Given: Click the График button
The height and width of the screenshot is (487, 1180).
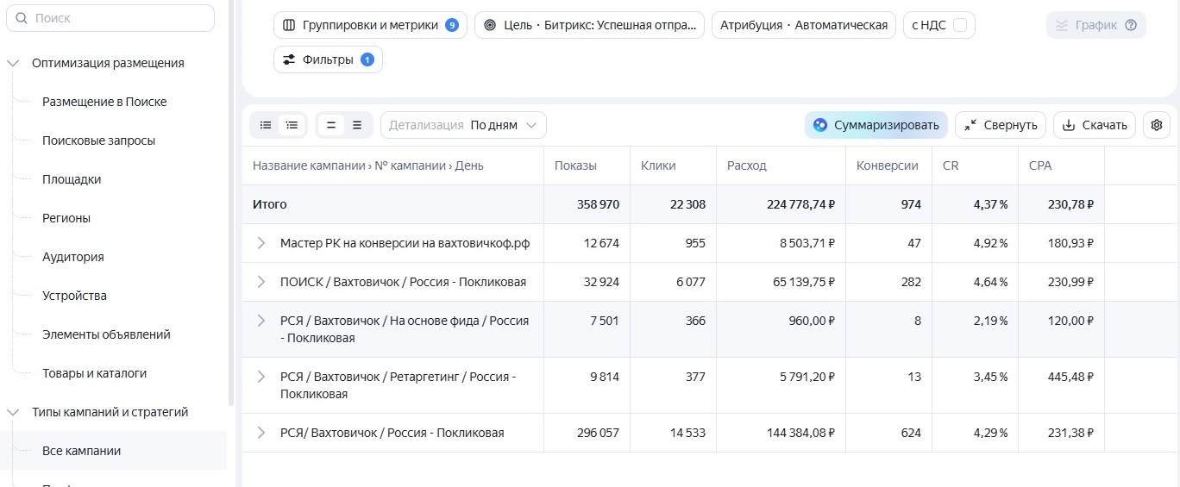Looking at the screenshot, I should pyautogui.click(x=1096, y=25).
